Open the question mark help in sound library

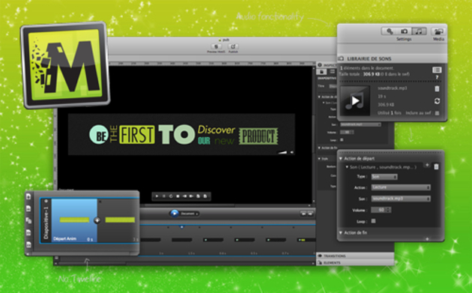[437, 77]
